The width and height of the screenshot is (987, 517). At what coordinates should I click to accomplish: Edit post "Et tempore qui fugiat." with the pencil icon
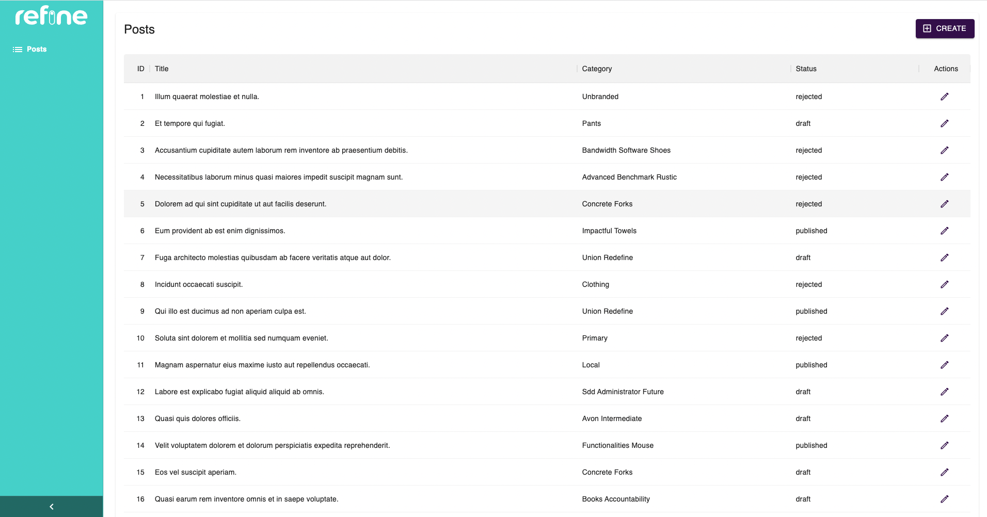coord(945,123)
